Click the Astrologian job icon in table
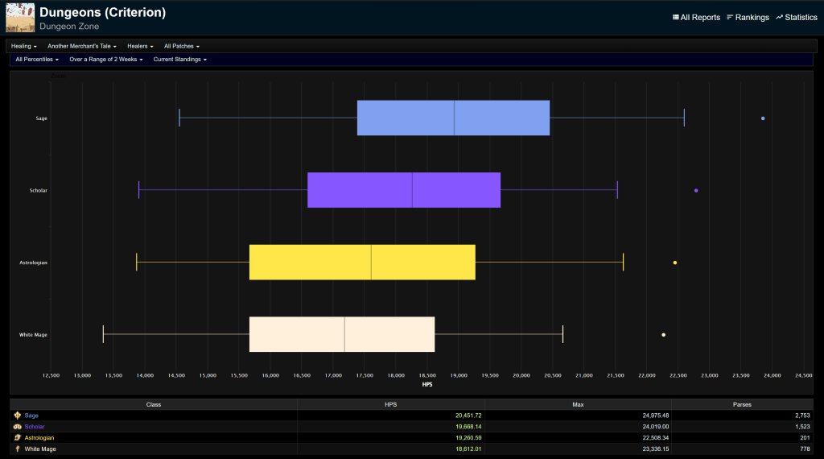The image size is (824, 459). [x=18, y=438]
